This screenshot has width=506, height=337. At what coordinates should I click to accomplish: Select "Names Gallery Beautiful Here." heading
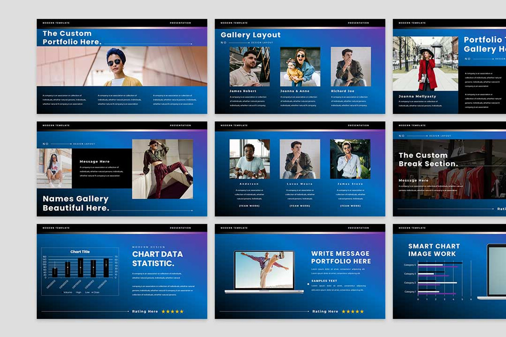click(76, 203)
